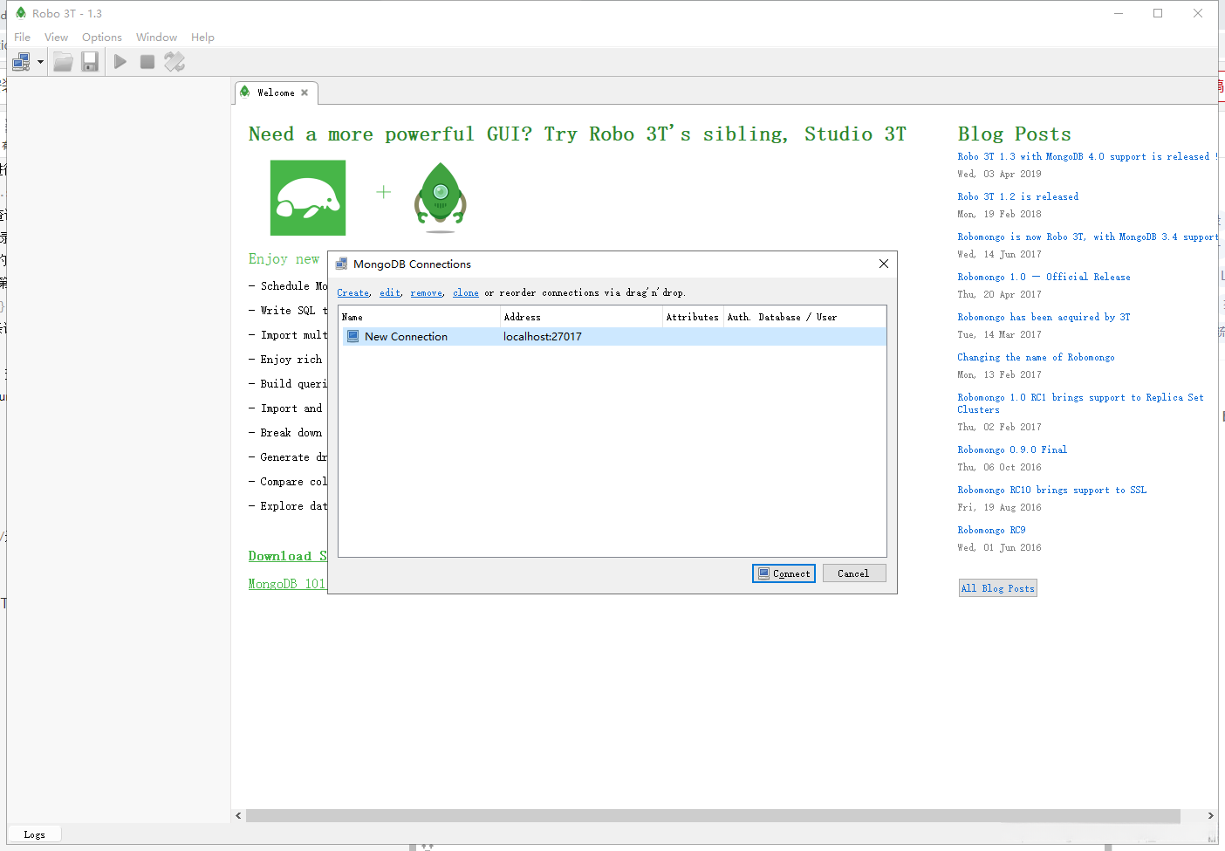This screenshot has height=851, width=1225.
Task: Click the localhost:27017 address cell
Action: coord(543,337)
